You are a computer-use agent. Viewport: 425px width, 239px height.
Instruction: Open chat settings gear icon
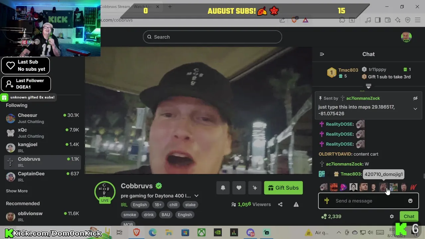(392, 216)
